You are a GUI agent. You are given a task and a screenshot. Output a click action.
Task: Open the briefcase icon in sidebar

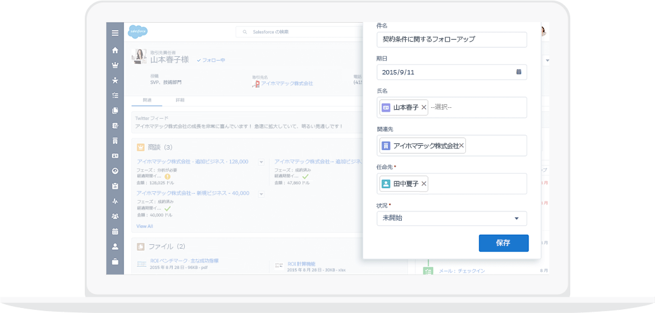coord(115,261)
